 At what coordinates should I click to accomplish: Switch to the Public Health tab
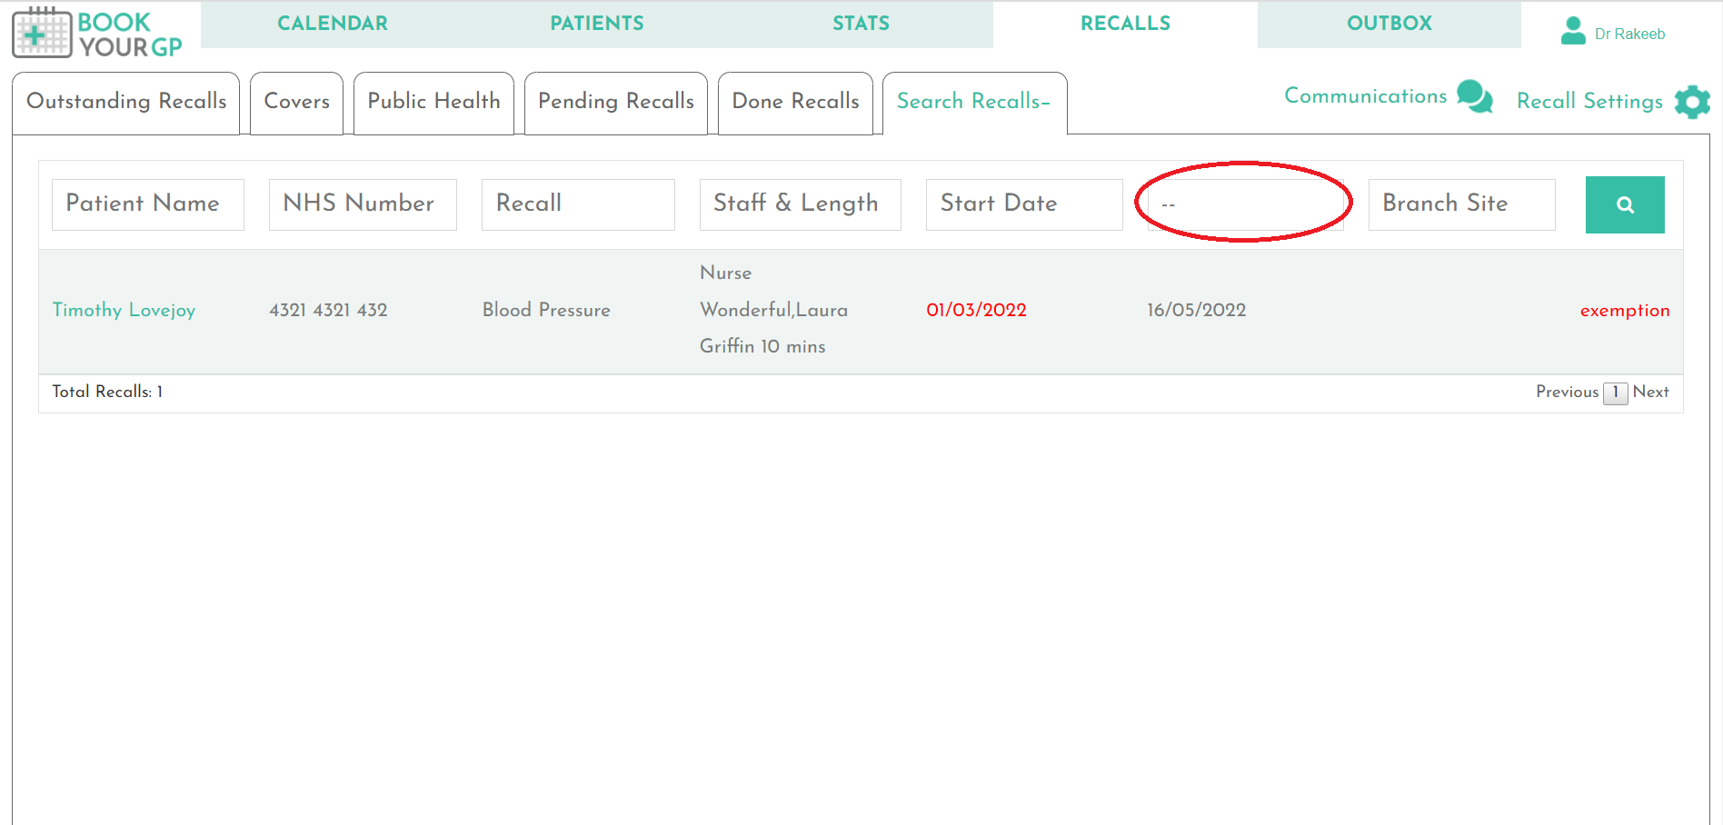(x=433, y=102)
